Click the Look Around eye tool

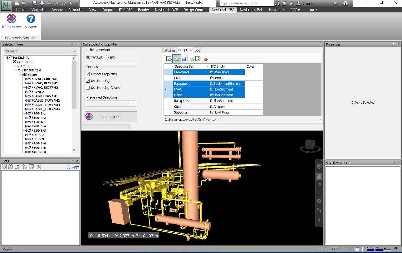319,201
